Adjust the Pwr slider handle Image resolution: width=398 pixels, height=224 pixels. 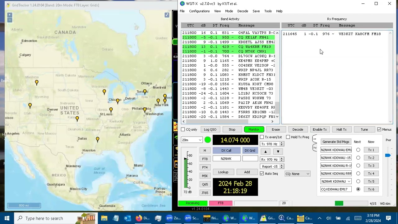pyautogui.click(x=388, y=155)
